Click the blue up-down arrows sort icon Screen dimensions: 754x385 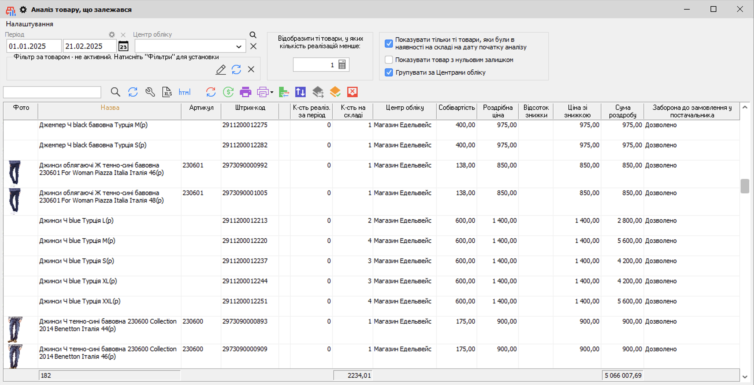point(300,92)
